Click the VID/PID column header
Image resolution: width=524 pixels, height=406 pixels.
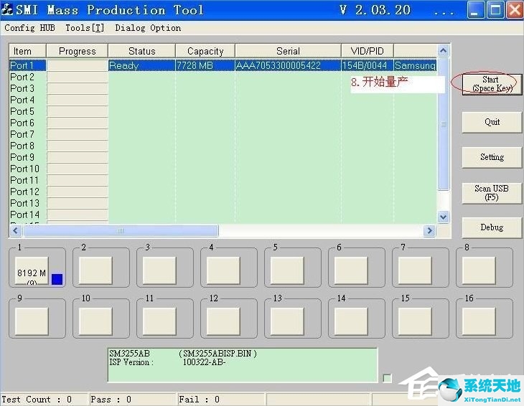coord(368,51)
